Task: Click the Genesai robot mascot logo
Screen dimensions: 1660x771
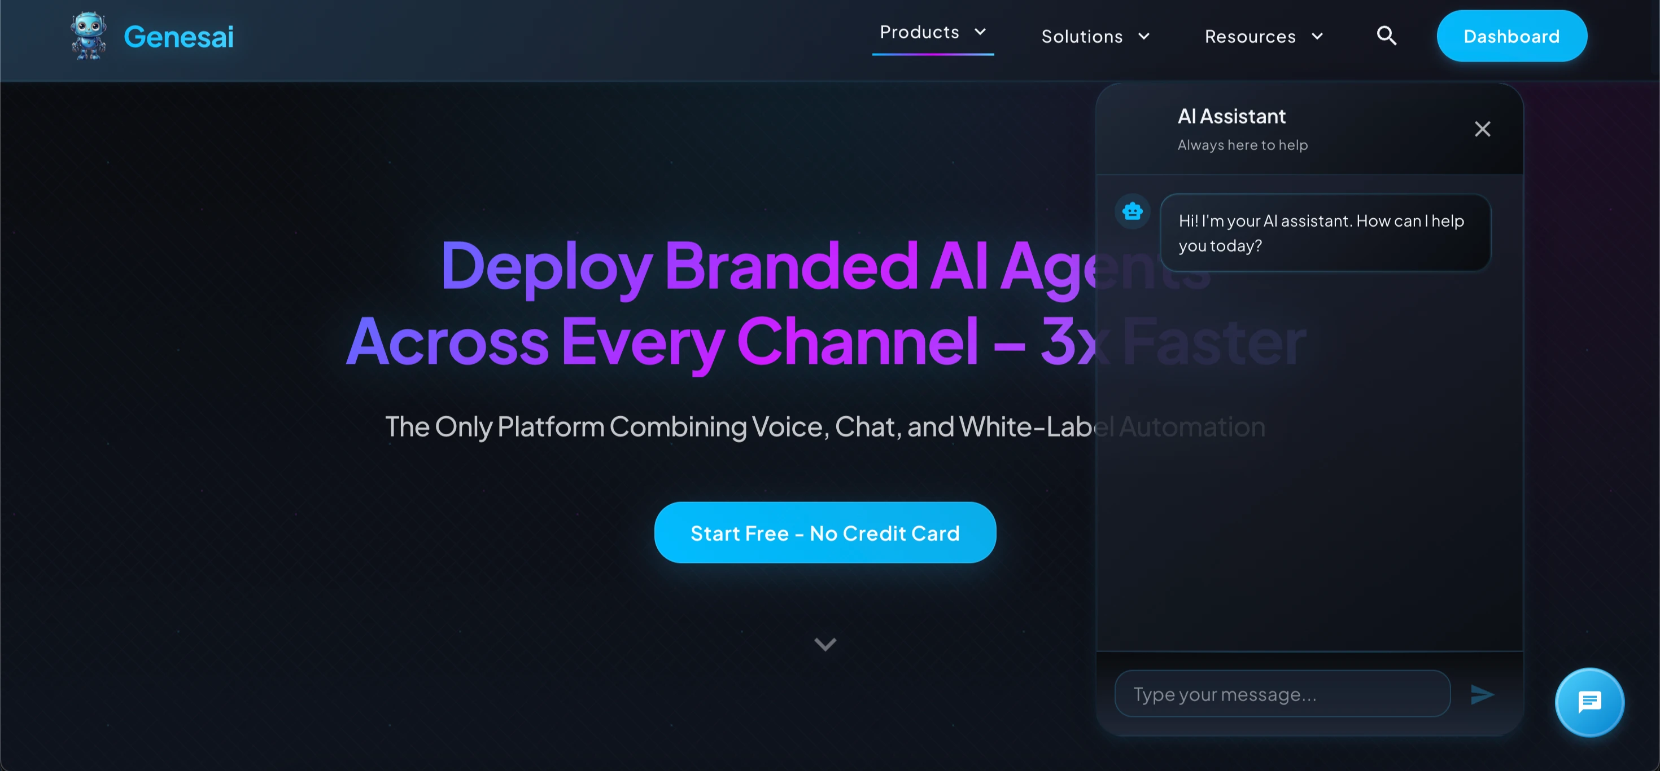Action: point(88,36)
